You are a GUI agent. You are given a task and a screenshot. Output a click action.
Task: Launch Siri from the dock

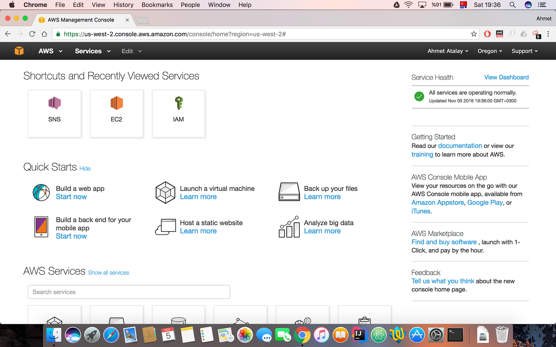tap(73, 335)
